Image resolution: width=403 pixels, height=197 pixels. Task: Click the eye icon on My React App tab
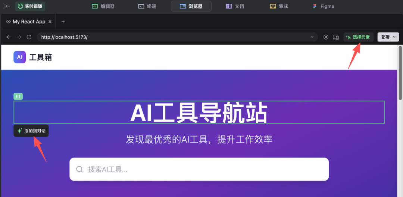(9, 22)
